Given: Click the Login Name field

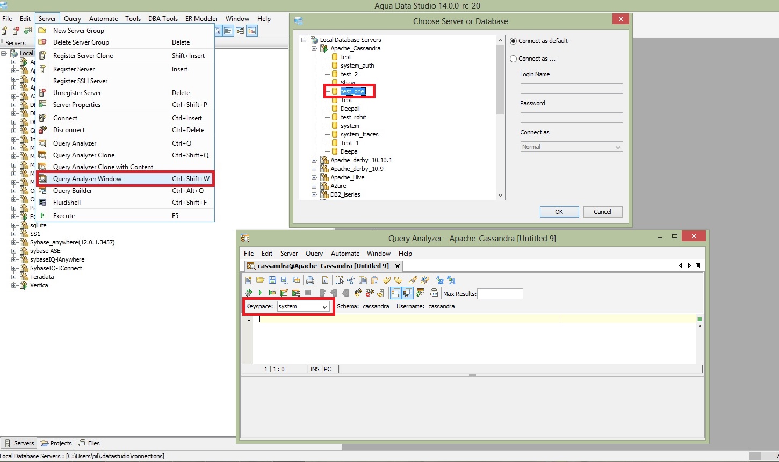Looking at the screenshot, I should click(x=572, y=89).
